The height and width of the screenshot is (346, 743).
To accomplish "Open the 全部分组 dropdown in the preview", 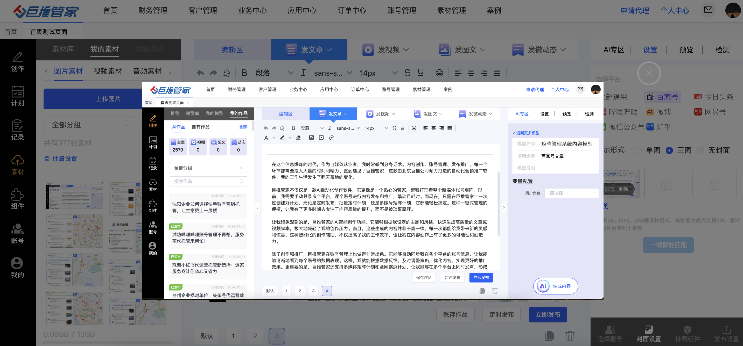I will (208, 168).
